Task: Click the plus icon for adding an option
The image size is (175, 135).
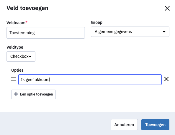Action: 16,94
